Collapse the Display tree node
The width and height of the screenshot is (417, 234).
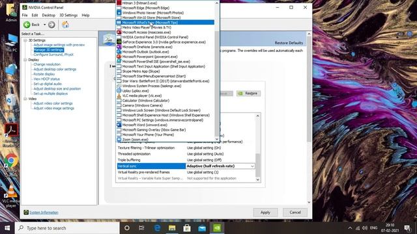[x=25, y=60]
